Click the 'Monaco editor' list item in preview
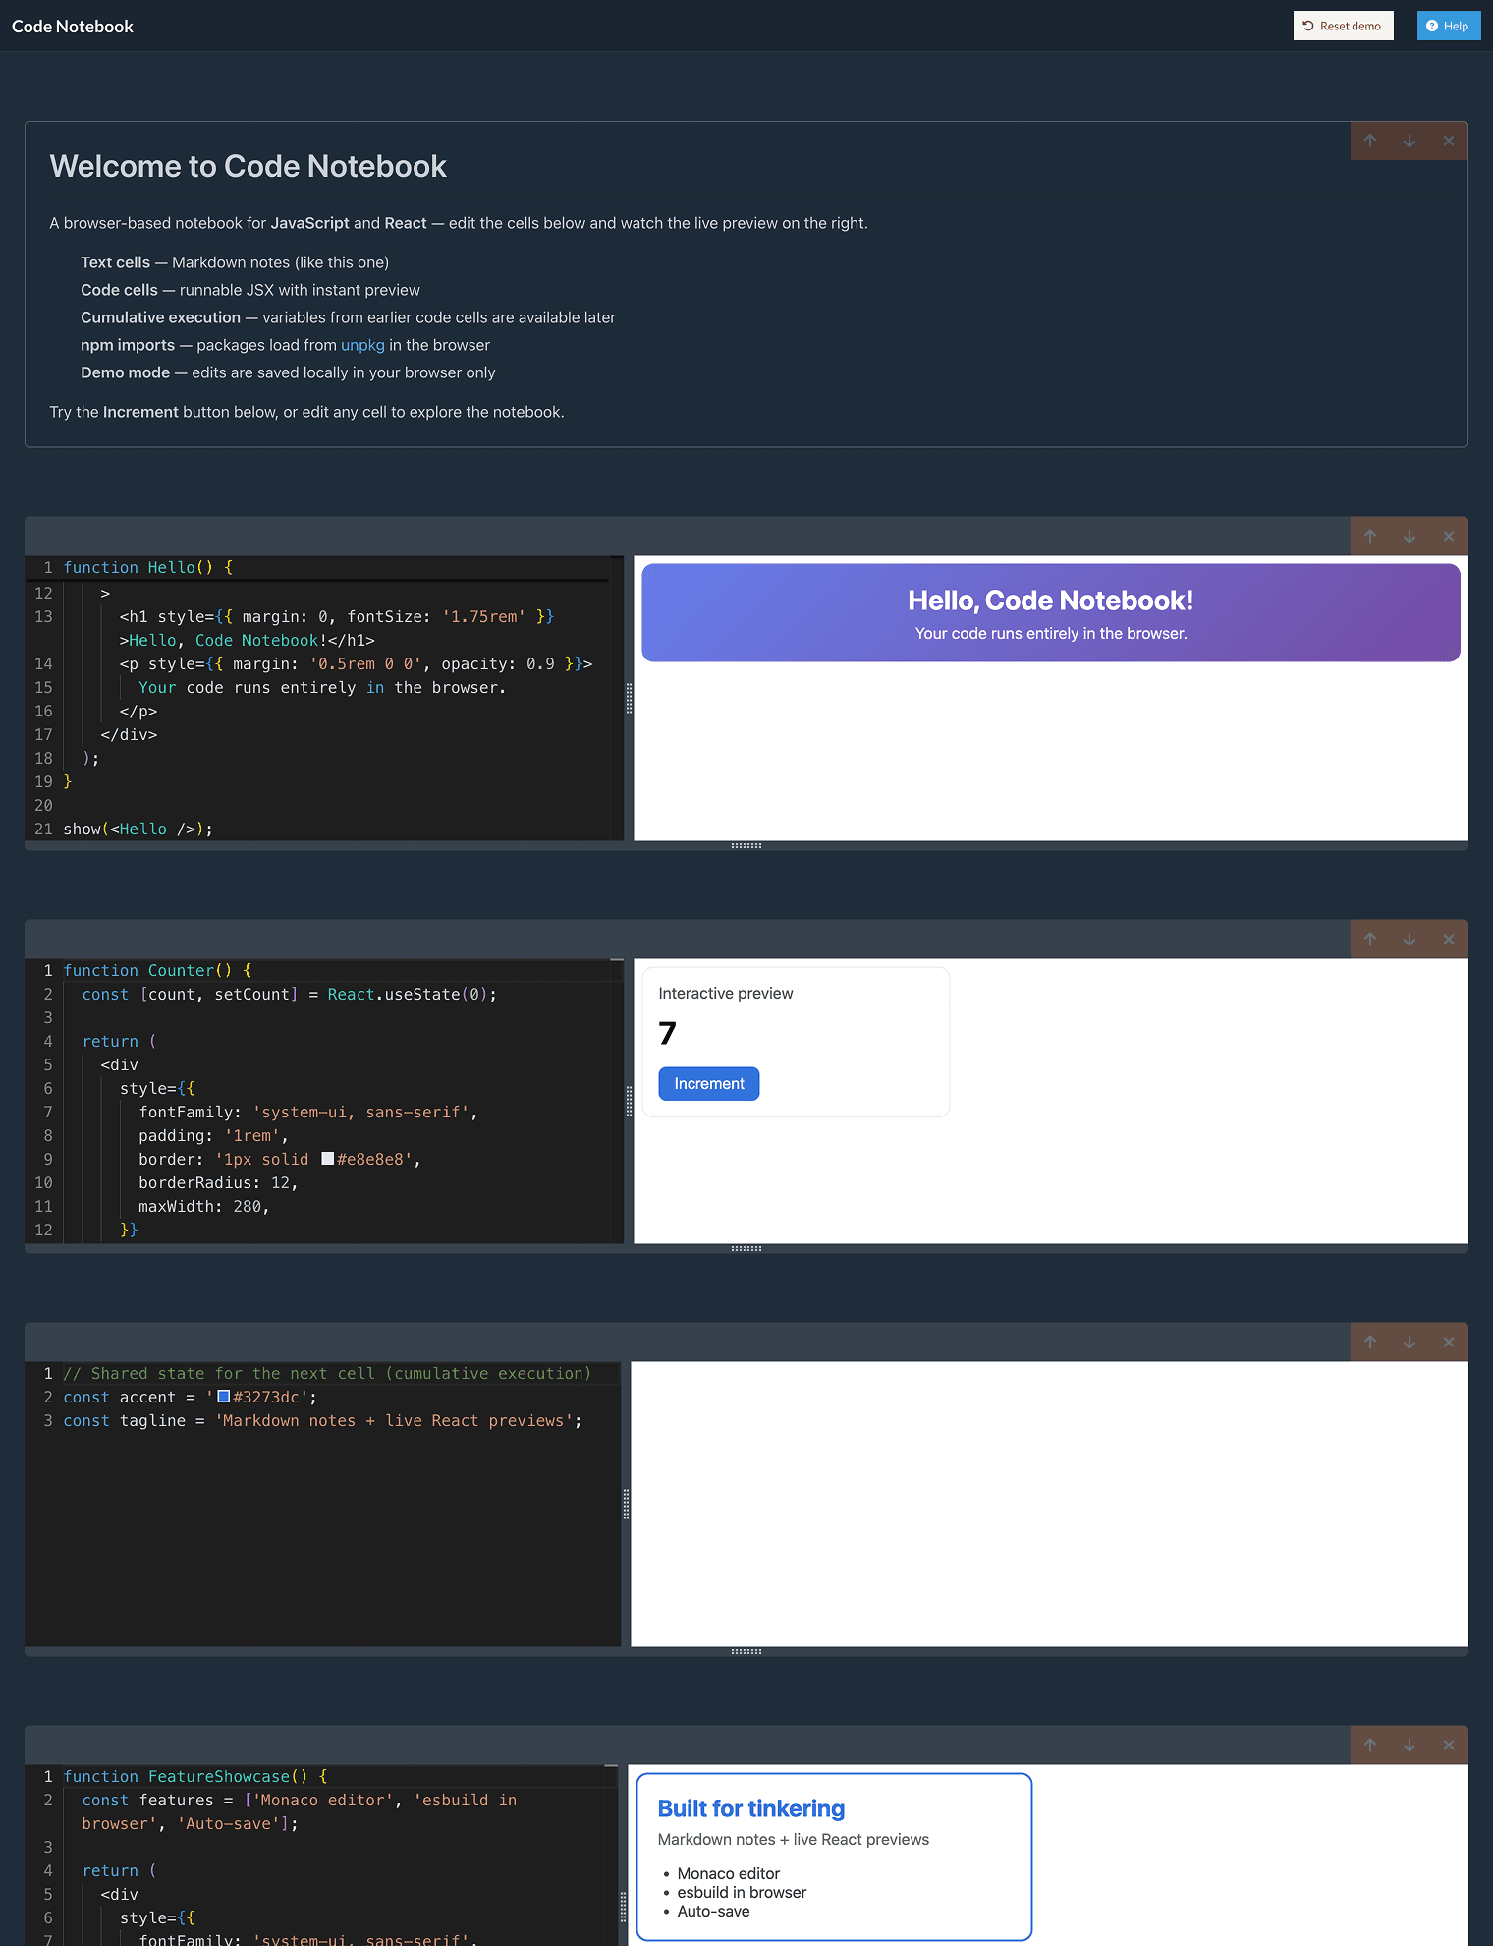 (729, 1873)
